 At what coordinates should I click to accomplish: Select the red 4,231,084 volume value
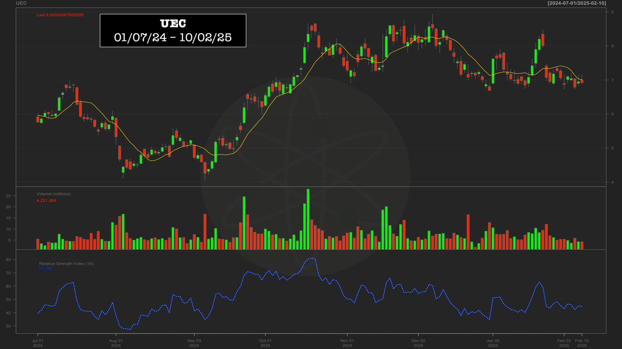[x=46, y=200]
